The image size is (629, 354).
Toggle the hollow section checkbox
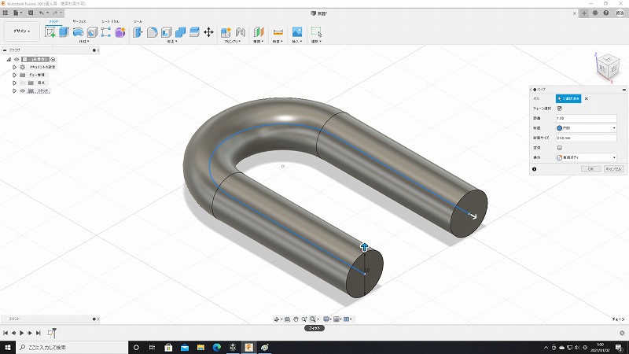tap(559, 147)
